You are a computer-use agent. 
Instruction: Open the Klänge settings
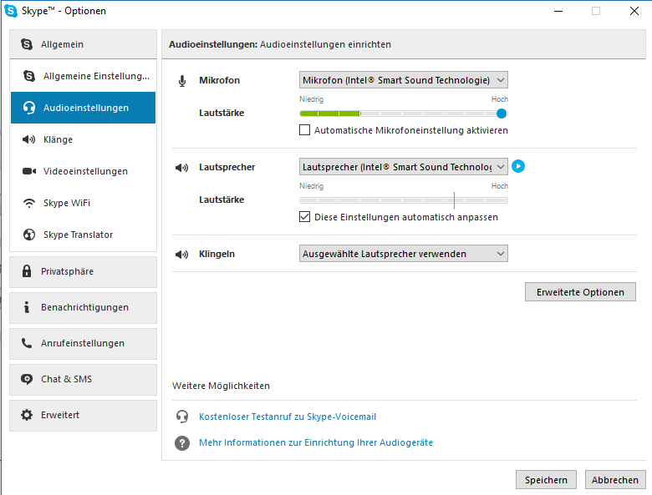point(83,139)
